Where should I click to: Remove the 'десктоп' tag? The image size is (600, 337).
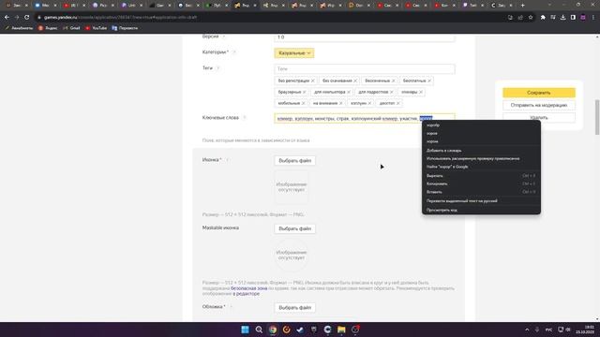pyautogui.click(x=398, y=103)
